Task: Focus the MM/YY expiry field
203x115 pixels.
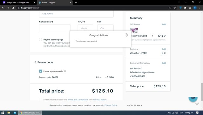Action: 85,28
